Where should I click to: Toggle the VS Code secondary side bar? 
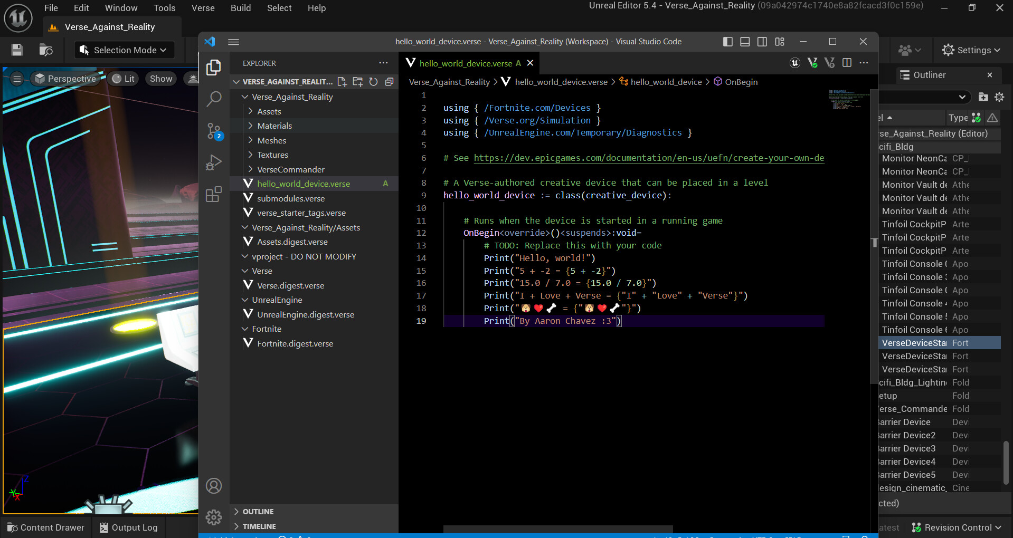762,42
